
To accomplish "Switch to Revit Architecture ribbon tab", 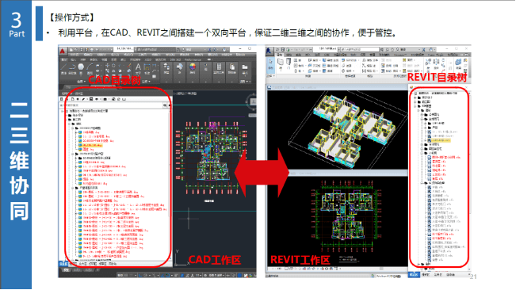I will coord(279,55).
